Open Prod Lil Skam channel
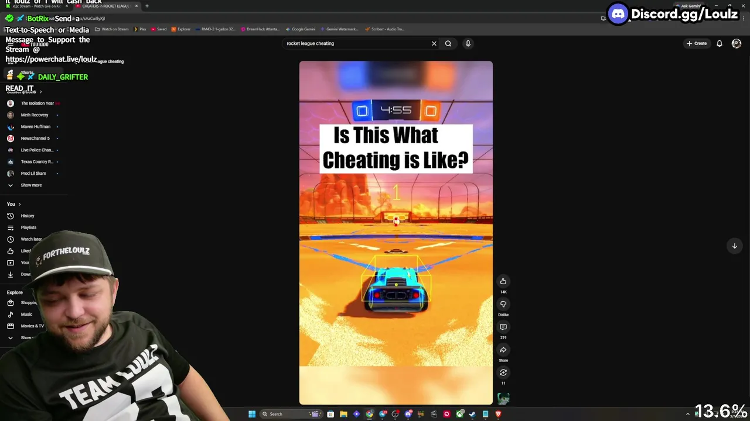 point(34,173)
